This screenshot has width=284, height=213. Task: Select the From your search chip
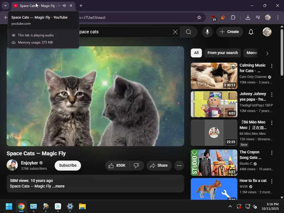tap(223, 53)
